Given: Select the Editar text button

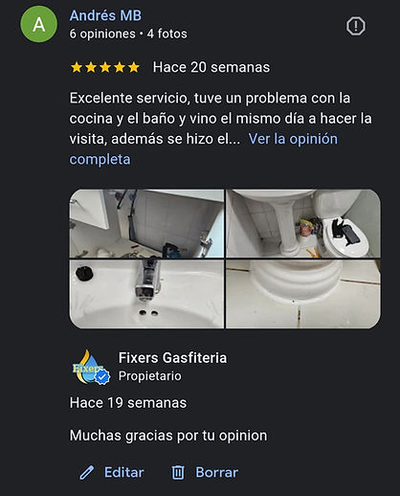Looking at the screenshot, I should (124, 472).
